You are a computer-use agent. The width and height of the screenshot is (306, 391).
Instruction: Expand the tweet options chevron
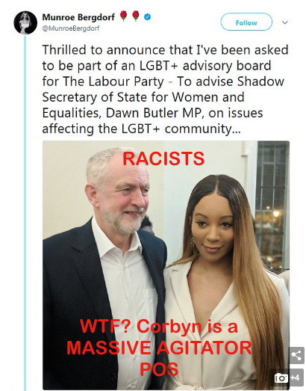[285, 22]
